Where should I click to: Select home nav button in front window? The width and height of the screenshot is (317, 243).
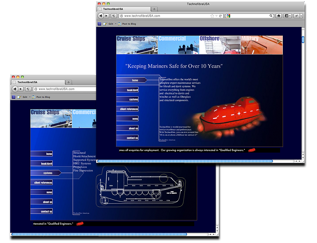(131, 80)
